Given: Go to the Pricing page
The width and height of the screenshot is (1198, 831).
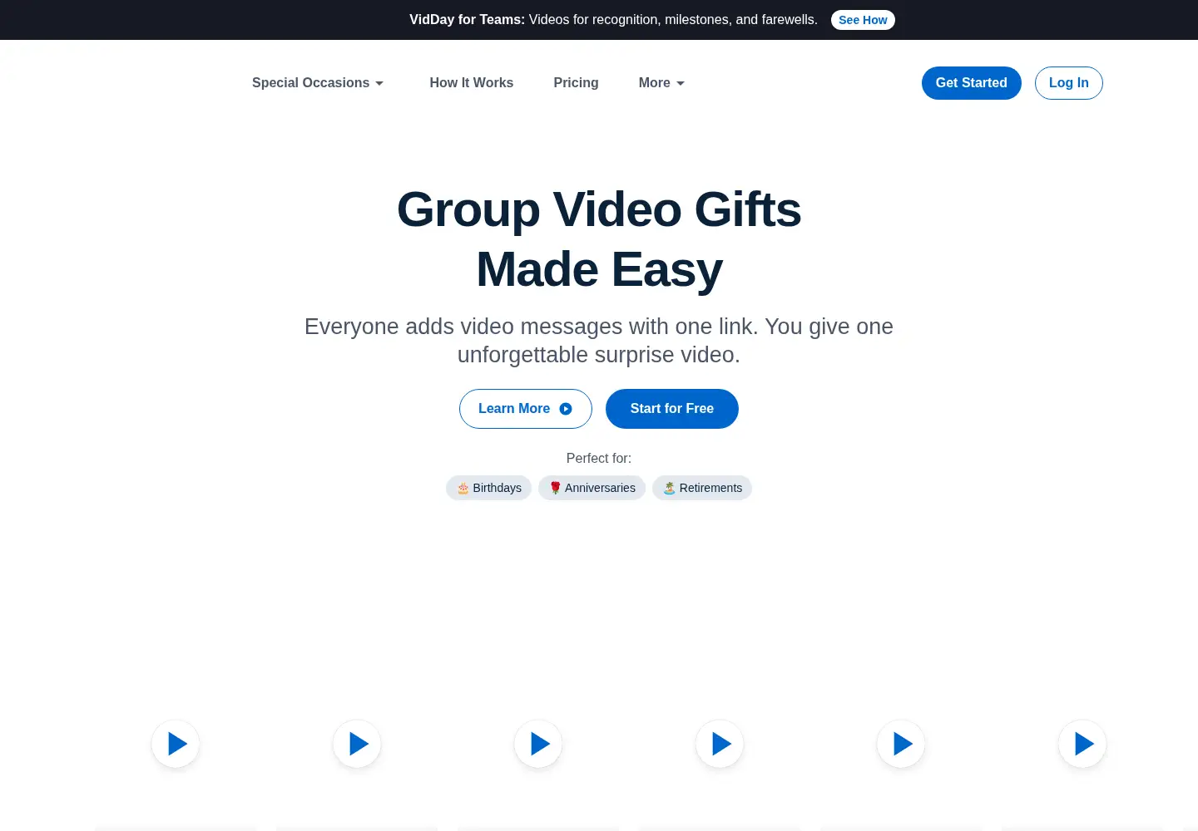Looking at the screenshot, I should pos(576,83).
